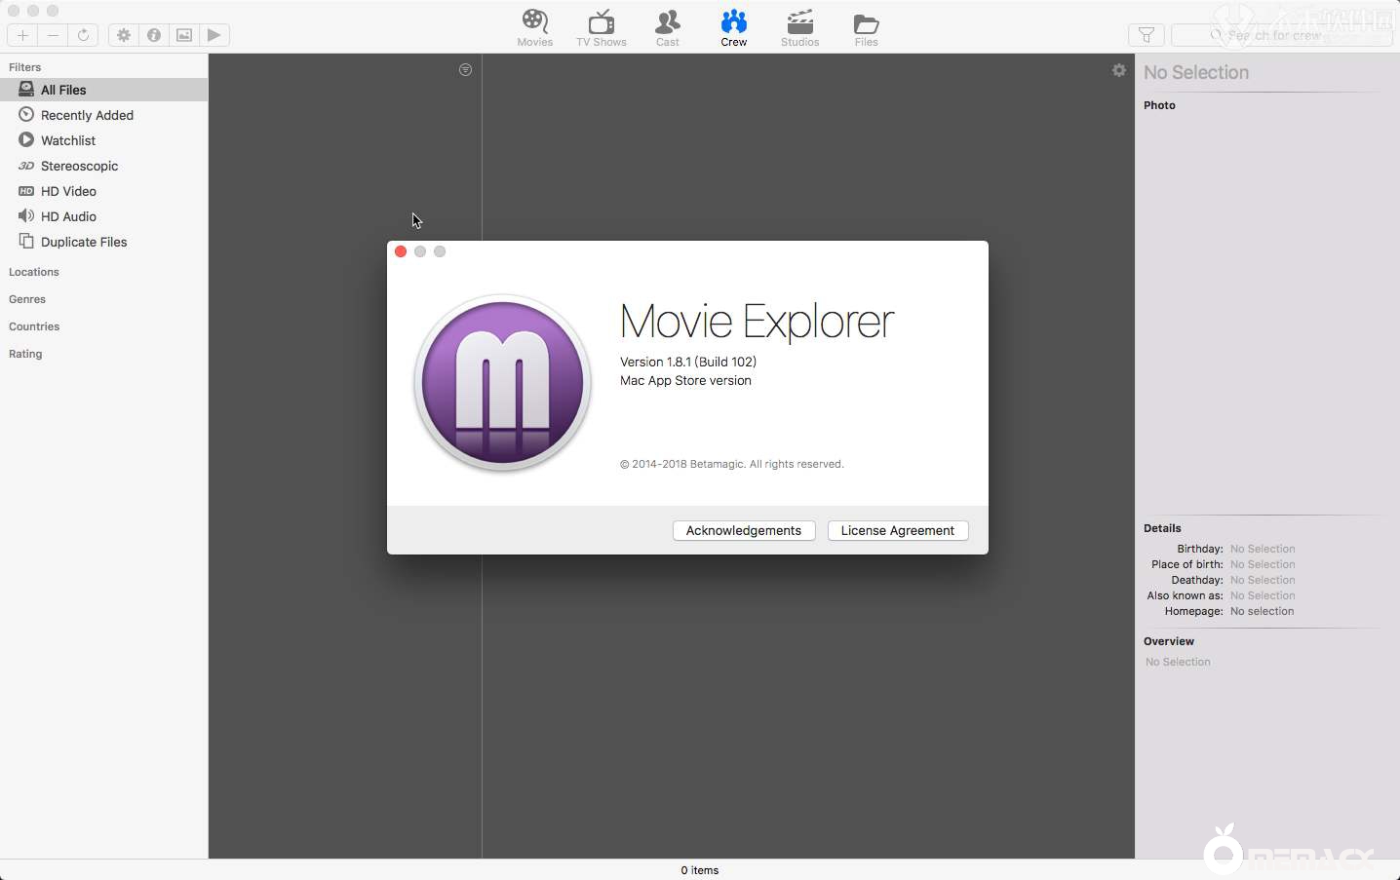
Task: Click the image artwork toolbar icon
Action: point(184,35)
